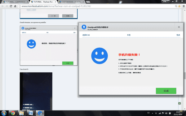The height and width of the screenshot is (116, 186).
Task: Show hidden tray icons arrow
Action: pyautogui.click(x=153, y=113)
